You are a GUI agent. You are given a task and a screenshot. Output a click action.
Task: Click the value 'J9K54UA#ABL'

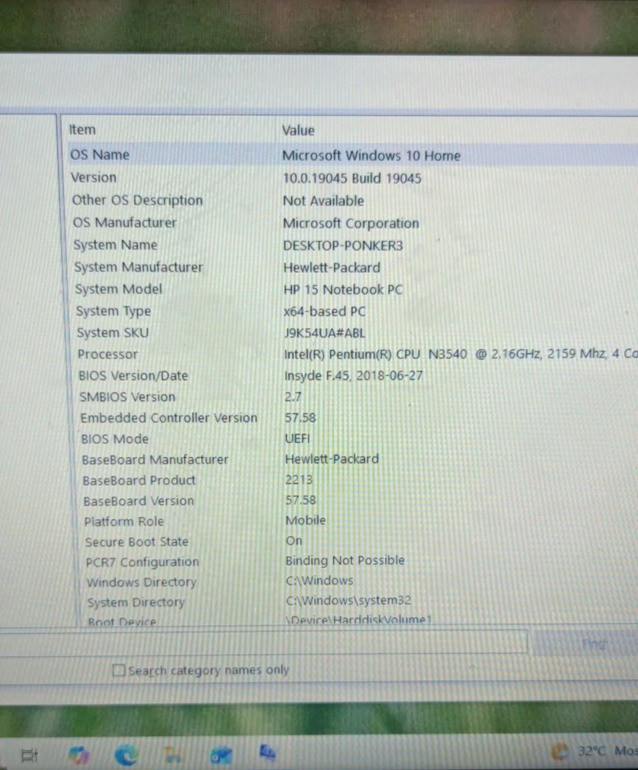pos(324,333)
